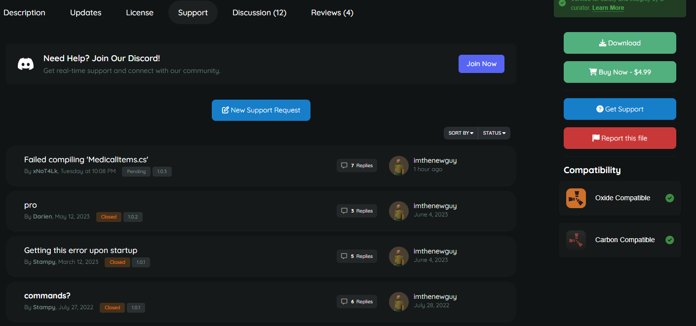This screenshot has width=696, height=326.
Task: Click the green checkmark next to Carbon Compatible
Action: (x=669, y=240)
